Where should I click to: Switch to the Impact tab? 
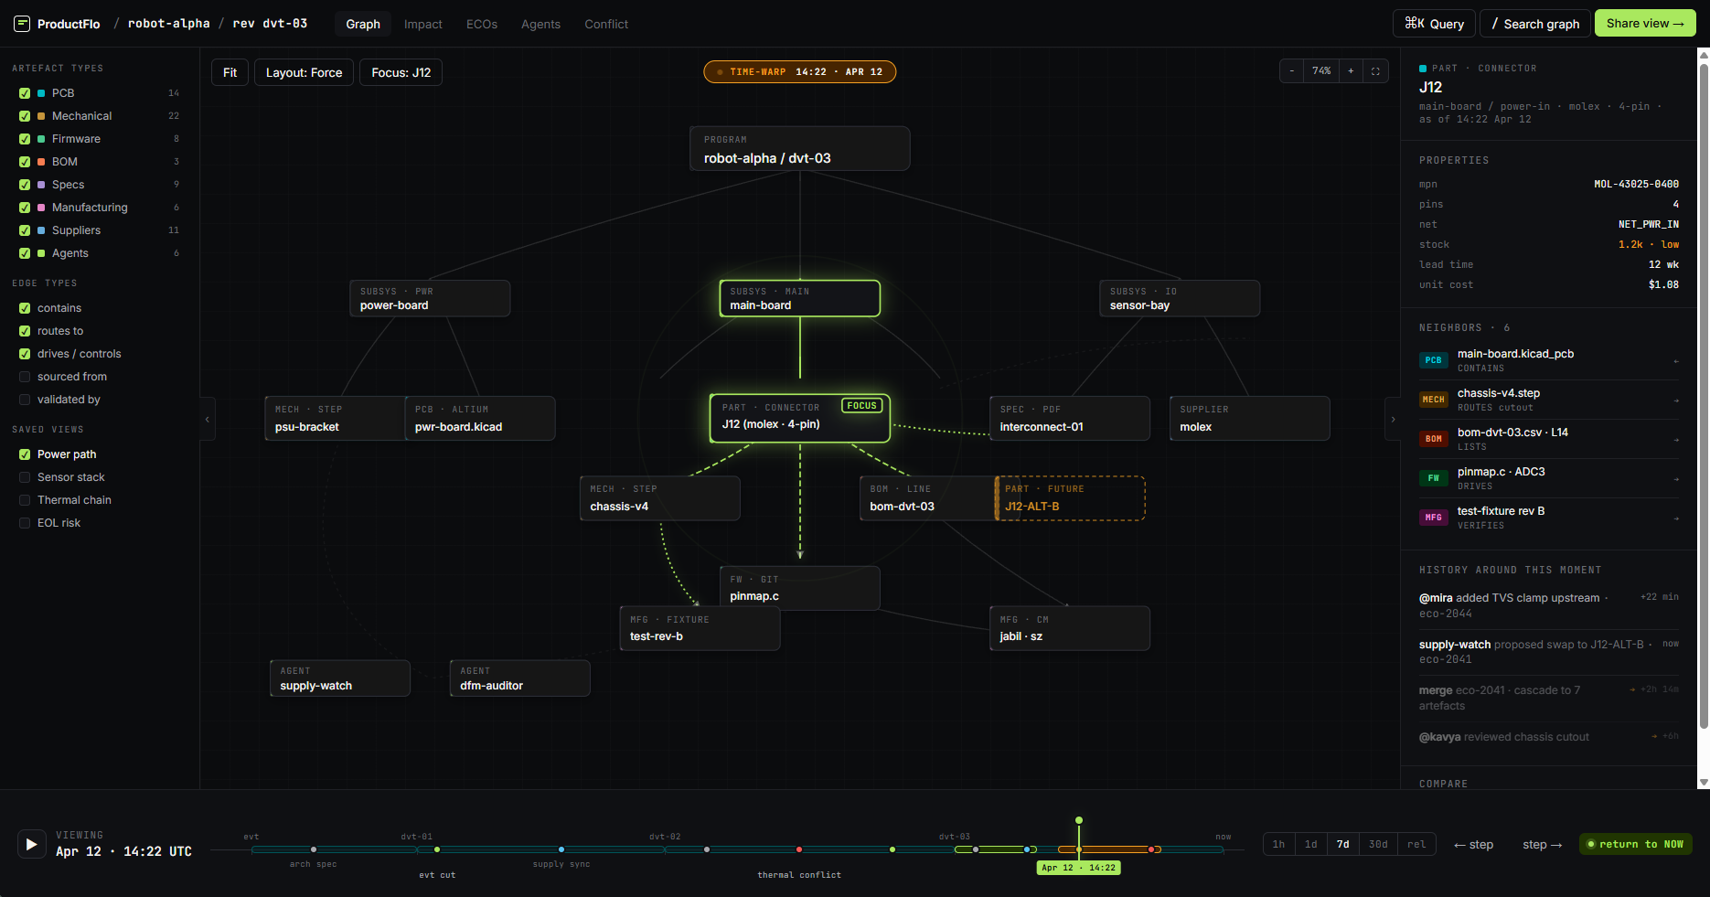422,24
